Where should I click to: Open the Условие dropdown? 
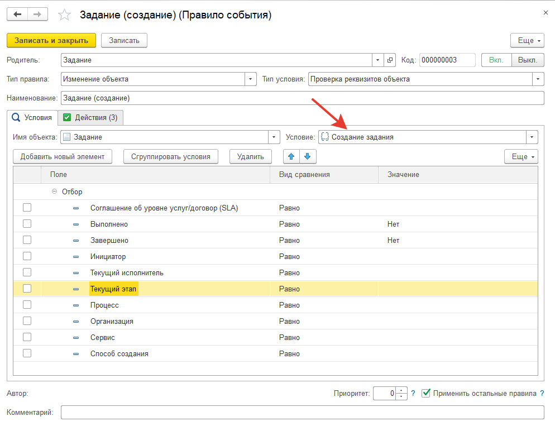pos(532,137)
